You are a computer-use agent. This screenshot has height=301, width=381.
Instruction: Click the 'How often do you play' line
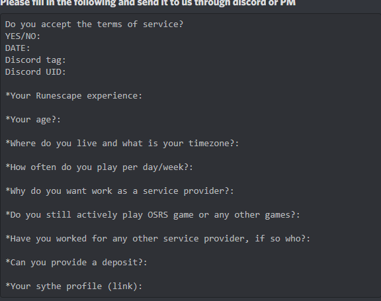pos(99,167)
